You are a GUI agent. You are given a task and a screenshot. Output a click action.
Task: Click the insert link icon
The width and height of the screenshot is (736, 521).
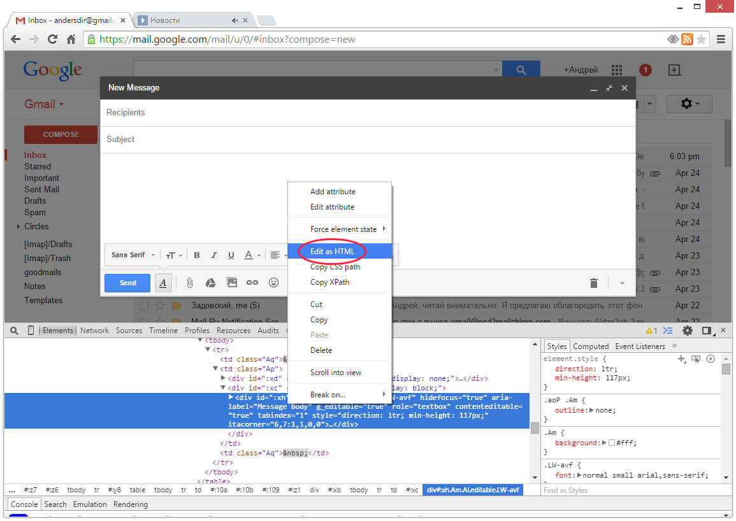pos(252,283)
